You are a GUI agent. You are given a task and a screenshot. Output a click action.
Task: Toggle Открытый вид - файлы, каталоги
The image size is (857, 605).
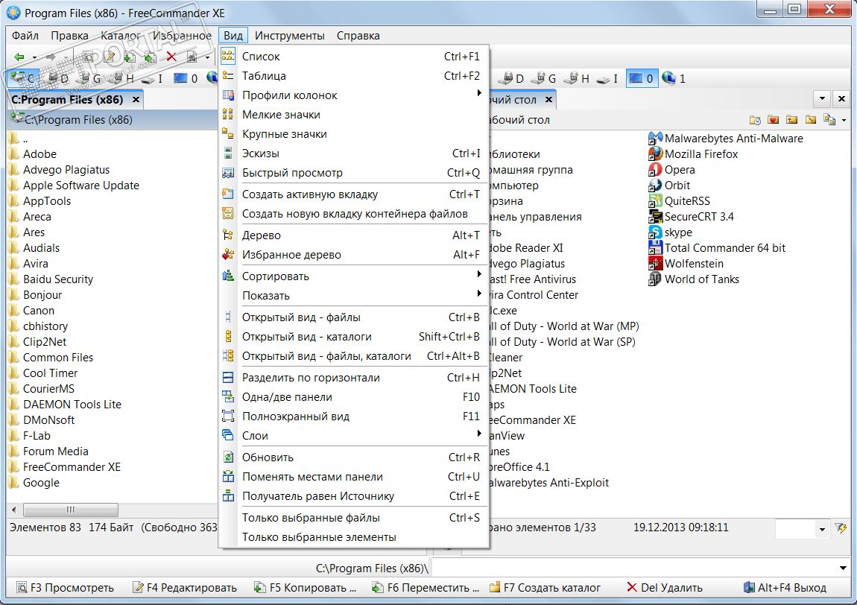click(353, 356)
